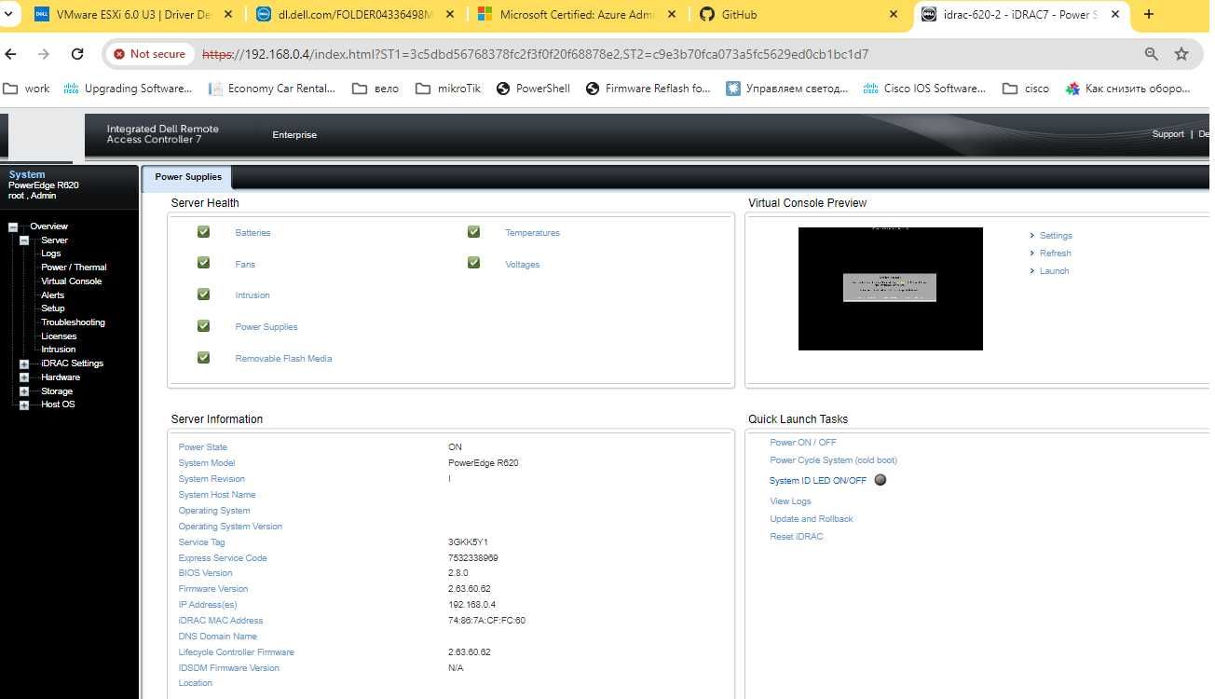
Task: Close the Microsoft Certified Azure tab
Action: click(x=673, y=15)
